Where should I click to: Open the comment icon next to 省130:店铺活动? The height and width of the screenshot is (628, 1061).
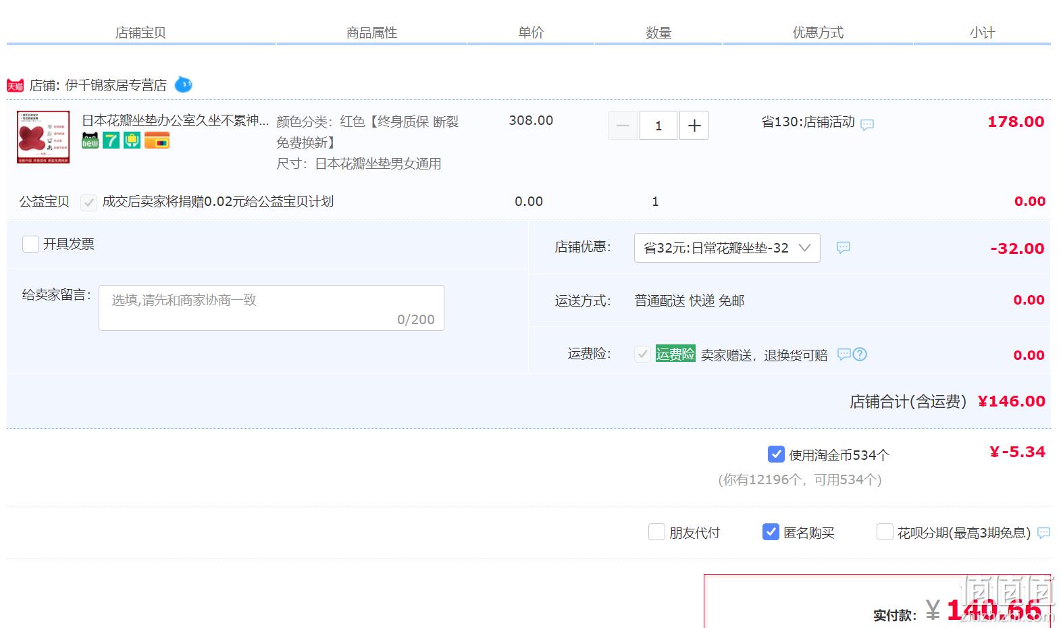867,124
